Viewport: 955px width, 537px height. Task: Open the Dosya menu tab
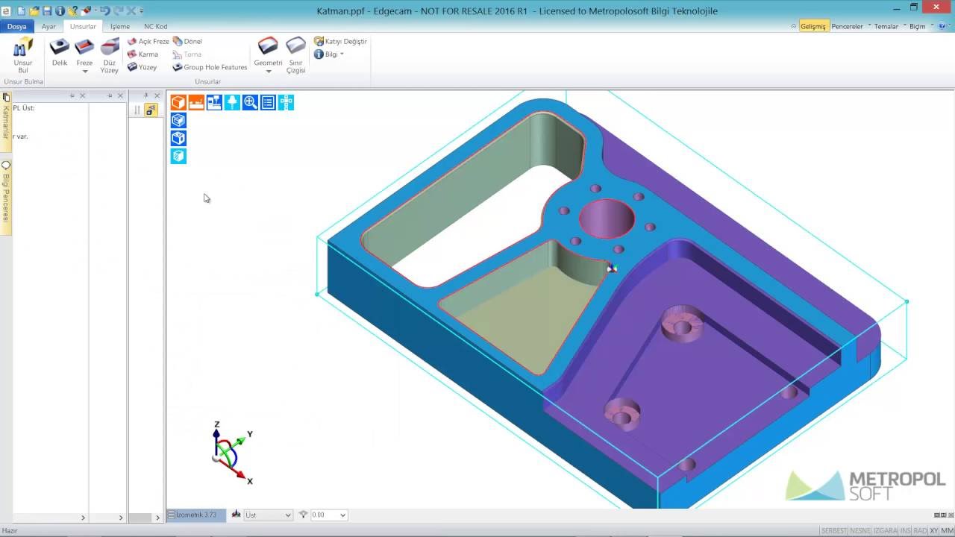[17, 26]
